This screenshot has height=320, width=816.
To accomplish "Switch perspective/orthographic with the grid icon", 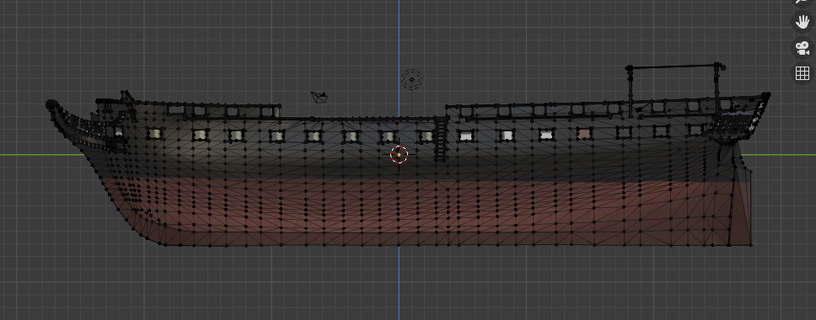I will 803,73.
